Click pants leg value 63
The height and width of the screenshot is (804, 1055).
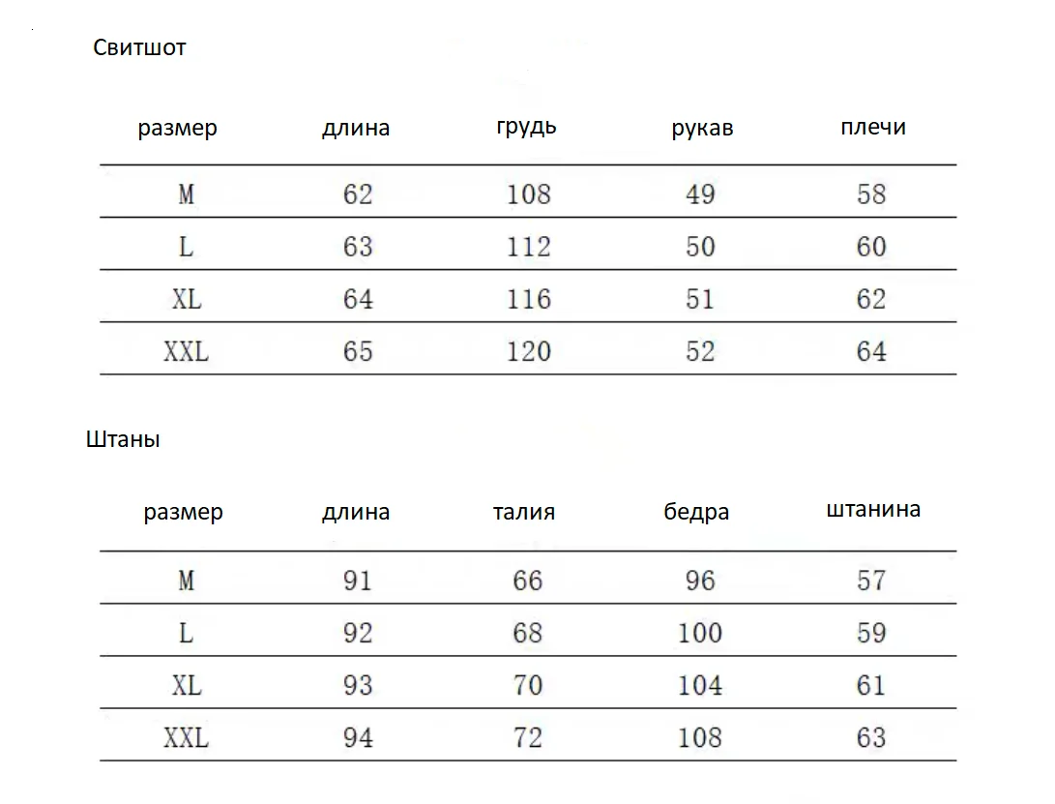pyautogui.click(x=871, y=738)
